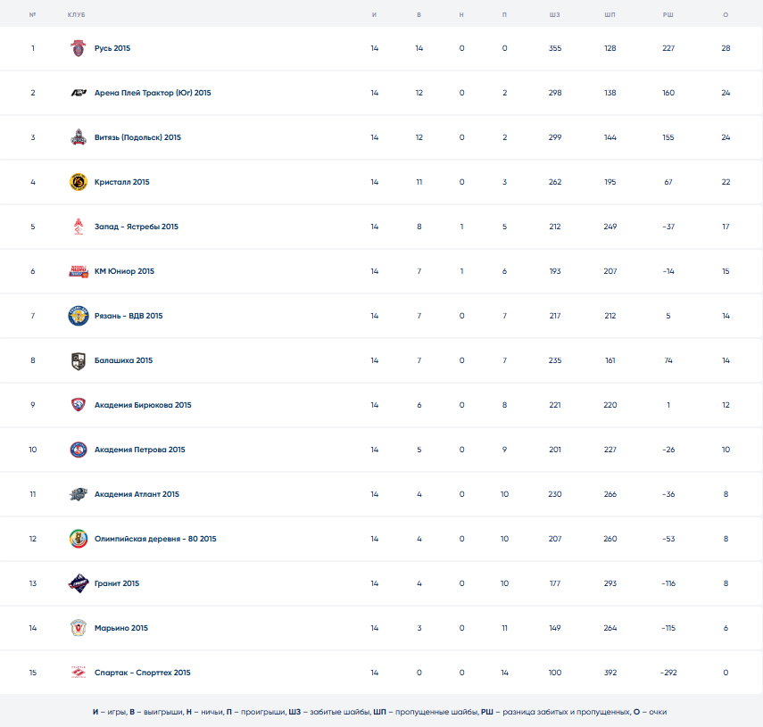Click the ШЗ column header
The height and width of the screenshot is (727, 763).
coord(555,15)
